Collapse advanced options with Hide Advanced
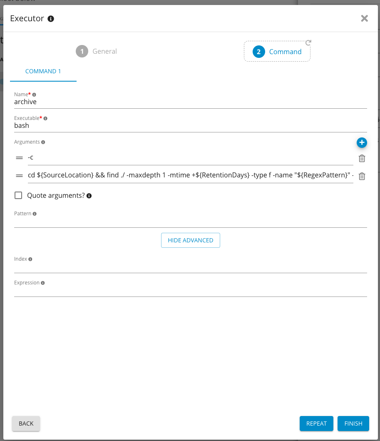Viewport: 380px width, 441px height. click(190, 240)
